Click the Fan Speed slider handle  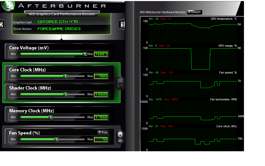tap(57, 139)
